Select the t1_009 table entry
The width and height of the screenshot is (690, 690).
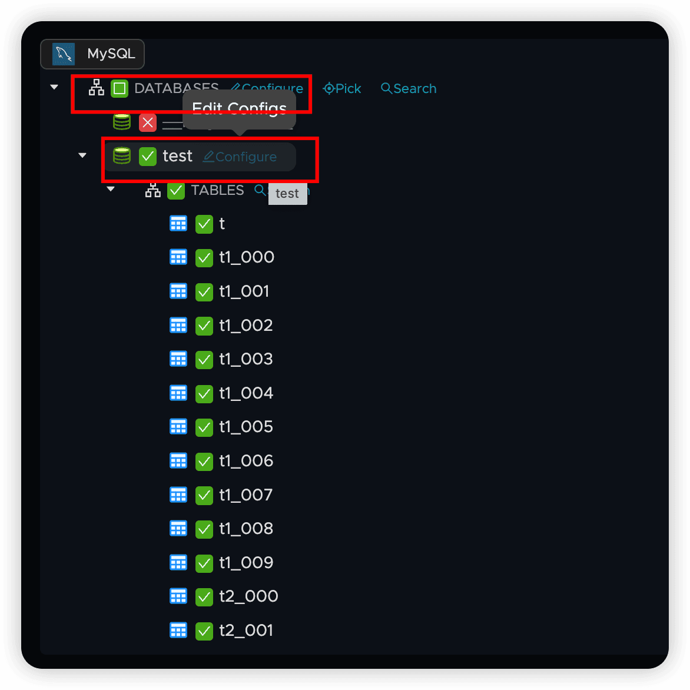coord(246,562)
